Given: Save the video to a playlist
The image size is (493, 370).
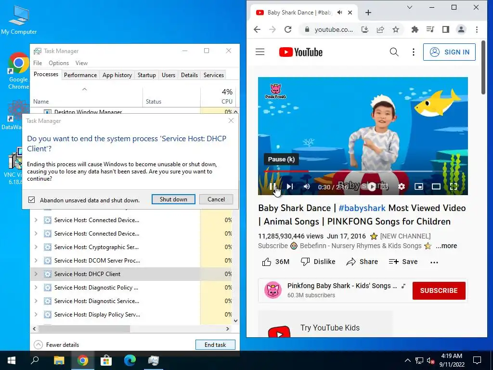Looking at the screenshot, I should pos(403,262).
